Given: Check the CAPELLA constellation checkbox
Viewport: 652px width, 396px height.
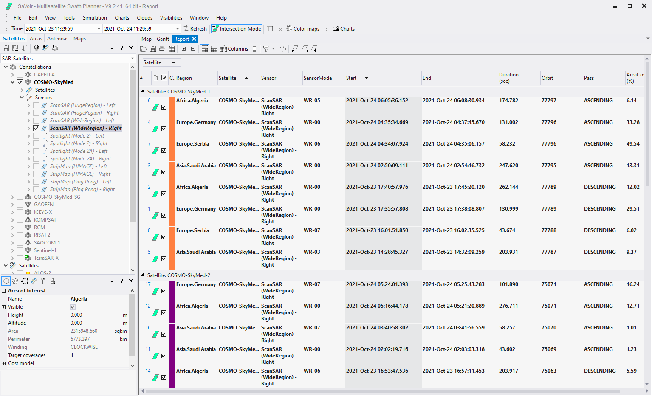Looking at the screenshot, I should coord(20,75).
